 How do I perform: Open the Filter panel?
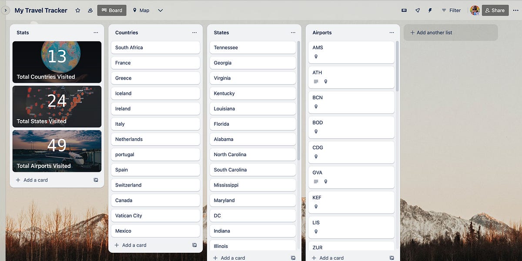(x=451, y=10)
